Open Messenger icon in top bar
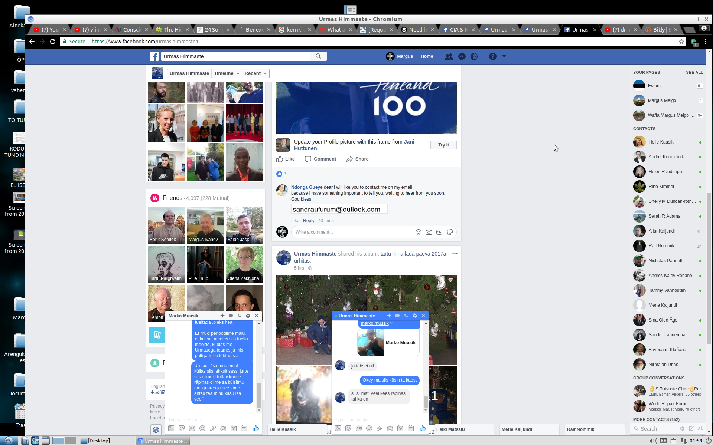 point(462,56)
